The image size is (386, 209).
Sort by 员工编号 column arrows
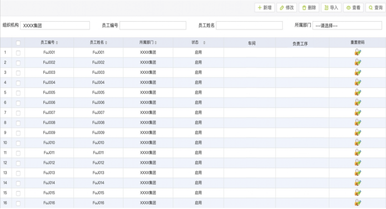(57, 43)
